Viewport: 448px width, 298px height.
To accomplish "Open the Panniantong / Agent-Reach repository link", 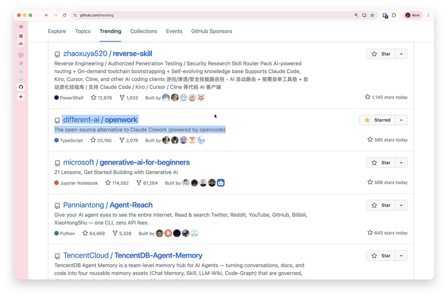I will click(108, 205).
